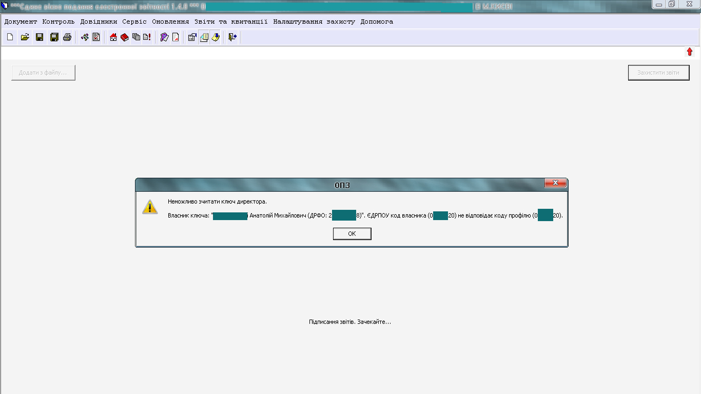Close the ОПЗ error dialog
This screenshot has width=701, height=394.
click(555, 183)
